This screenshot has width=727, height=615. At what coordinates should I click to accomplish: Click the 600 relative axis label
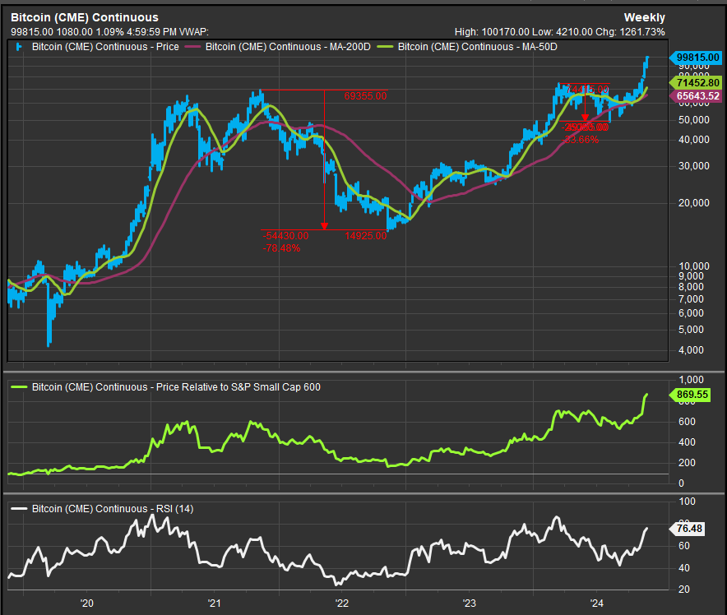point(688,422)
